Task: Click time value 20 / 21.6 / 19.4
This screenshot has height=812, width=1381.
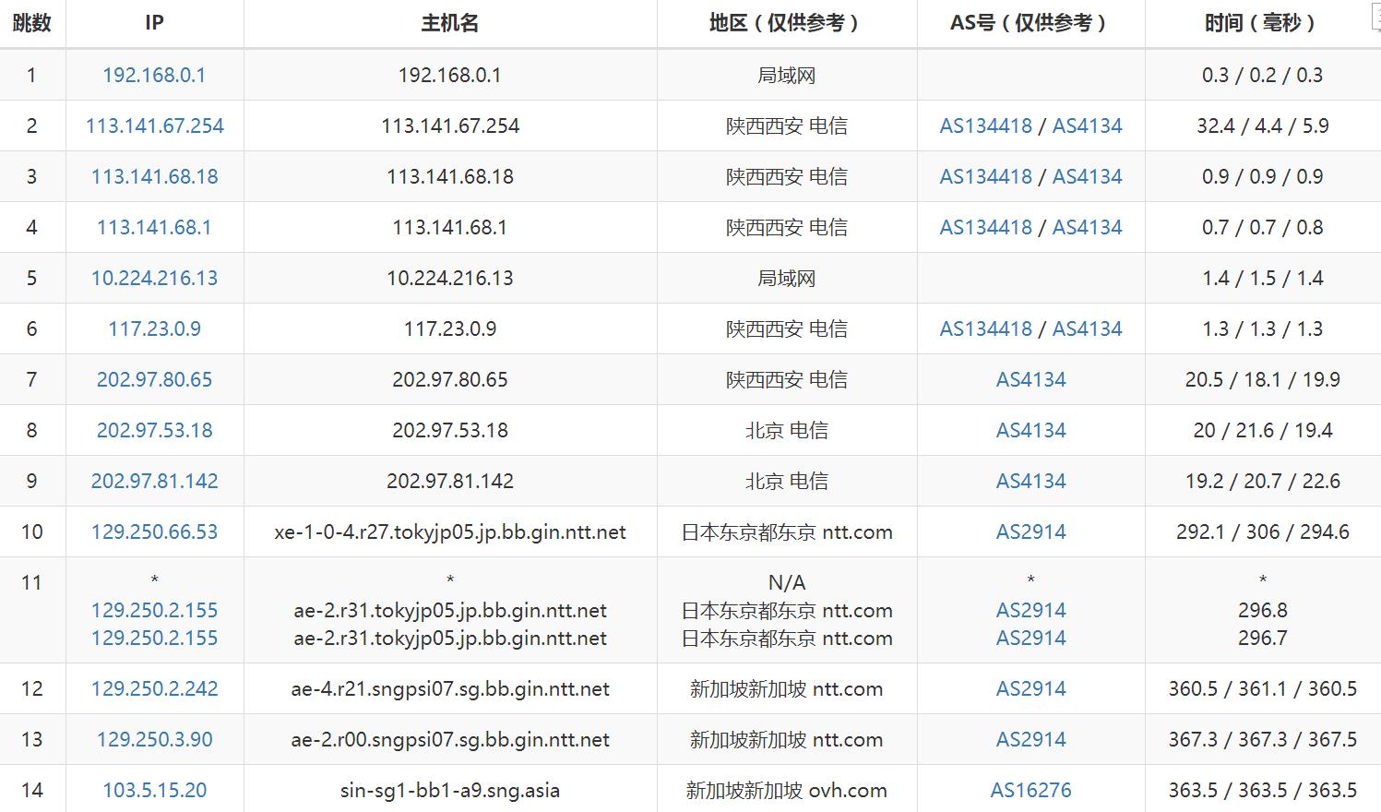Action: coord(1262,431)
